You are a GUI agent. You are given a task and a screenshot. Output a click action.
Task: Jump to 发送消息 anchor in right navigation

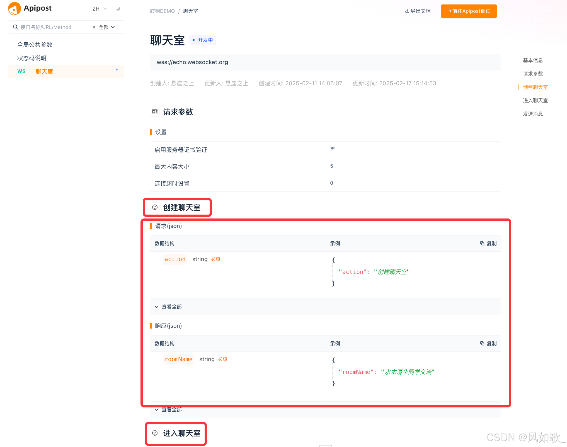(x=533, y=114)
